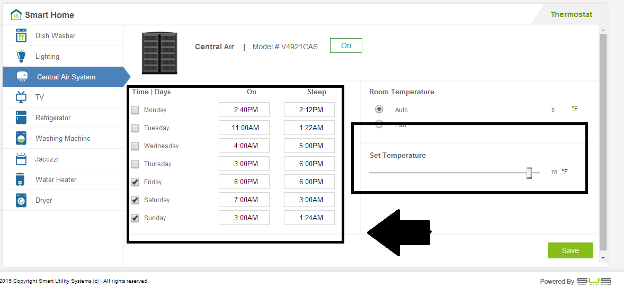Tick the Wednesday checkbox
Viewport: 624px width, 288px height.
[x=135, y=146]
